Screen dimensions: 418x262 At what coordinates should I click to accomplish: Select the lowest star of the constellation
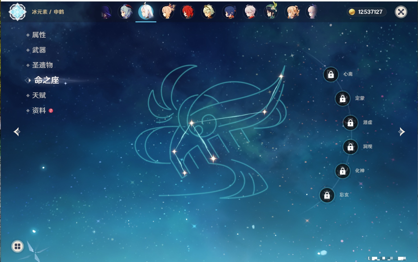[x=184, y=173]
